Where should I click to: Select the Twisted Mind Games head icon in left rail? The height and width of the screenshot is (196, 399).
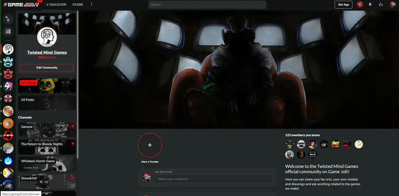pos(8,49)
